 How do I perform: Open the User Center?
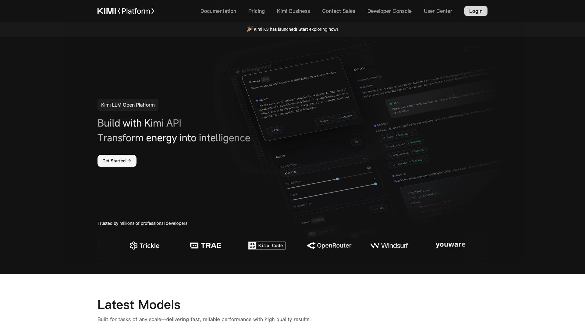438,11
